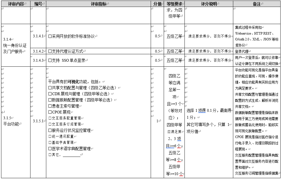Image resolution: width=282 pixels, height=179 pixels.
Task: Click 0.5 score in row 3.1.4.2
Action: click(158, 51)
